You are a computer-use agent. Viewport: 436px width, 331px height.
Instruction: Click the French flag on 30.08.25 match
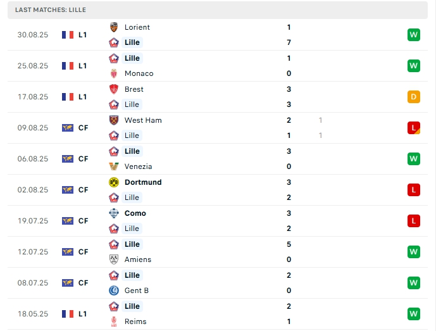68,35
